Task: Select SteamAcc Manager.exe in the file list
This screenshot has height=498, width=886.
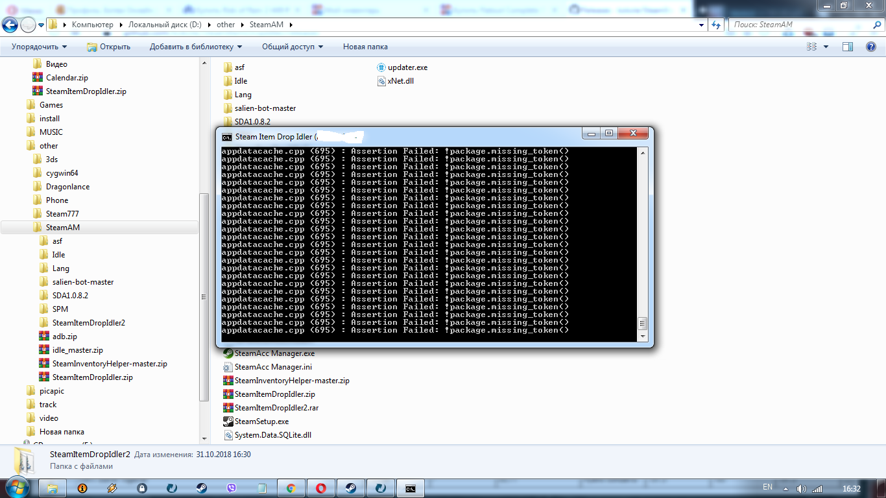Action: [269, 353]
